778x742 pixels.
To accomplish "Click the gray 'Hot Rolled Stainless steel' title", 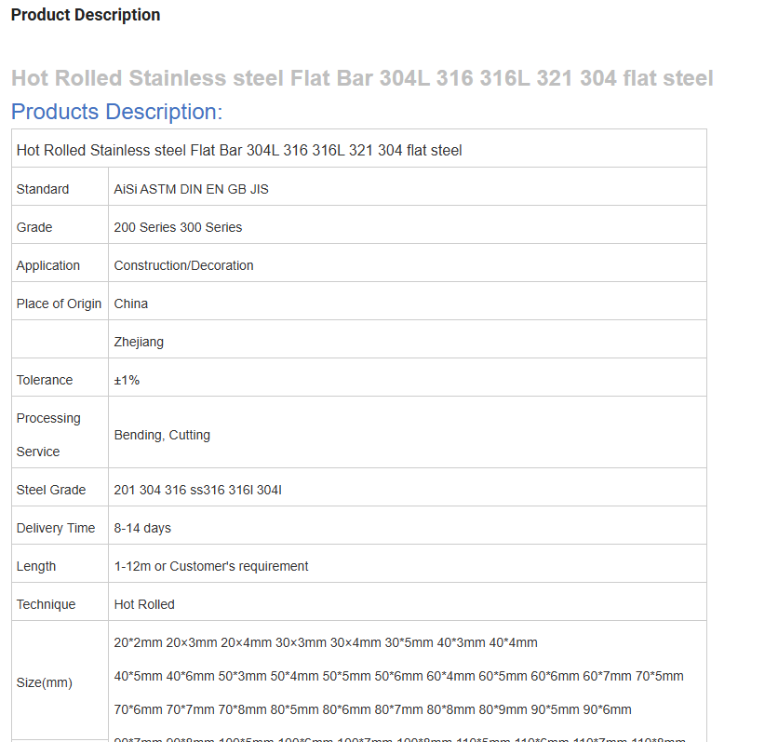I will [361, 78].
